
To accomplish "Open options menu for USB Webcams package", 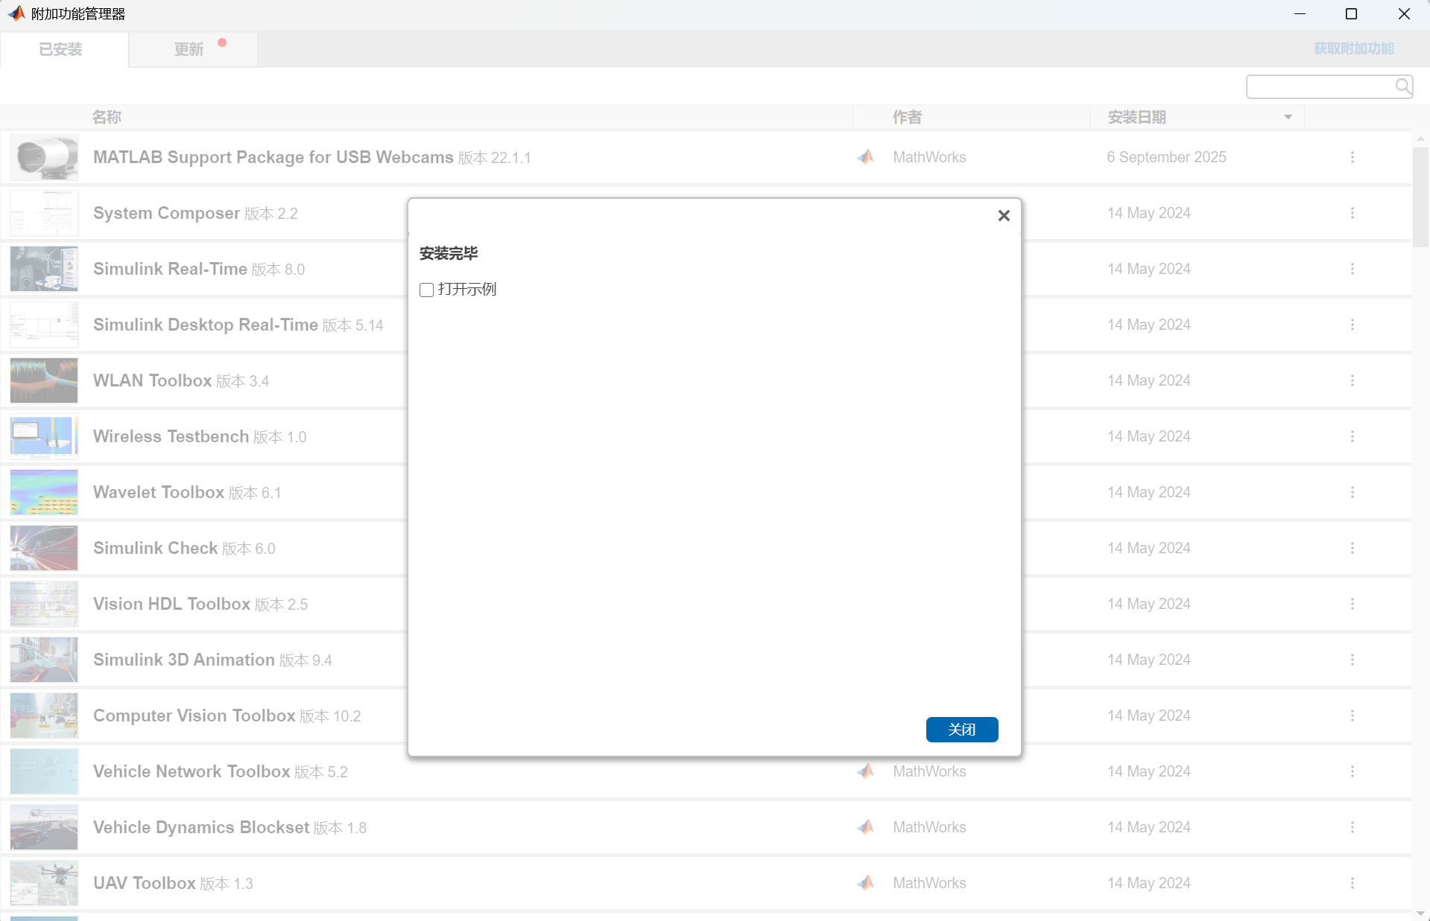I will tap(1352, 157).
